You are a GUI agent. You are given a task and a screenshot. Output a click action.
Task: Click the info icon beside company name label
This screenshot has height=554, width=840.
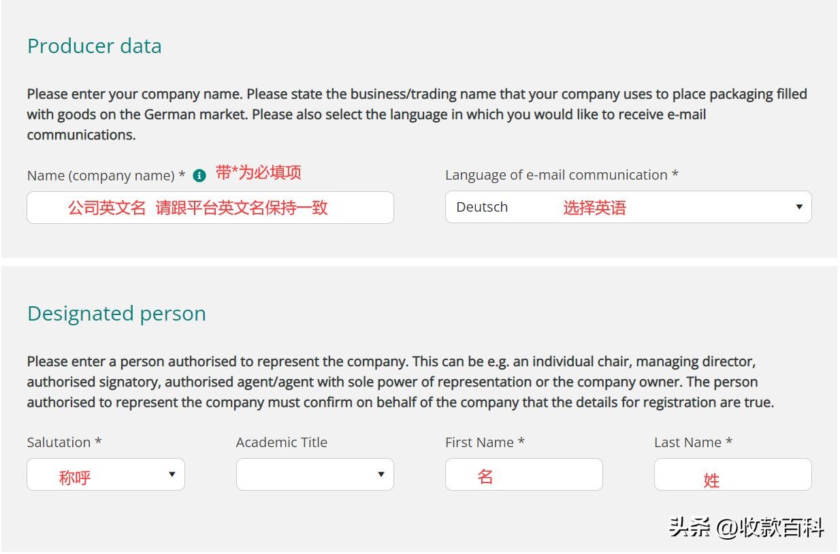point(198,175)
